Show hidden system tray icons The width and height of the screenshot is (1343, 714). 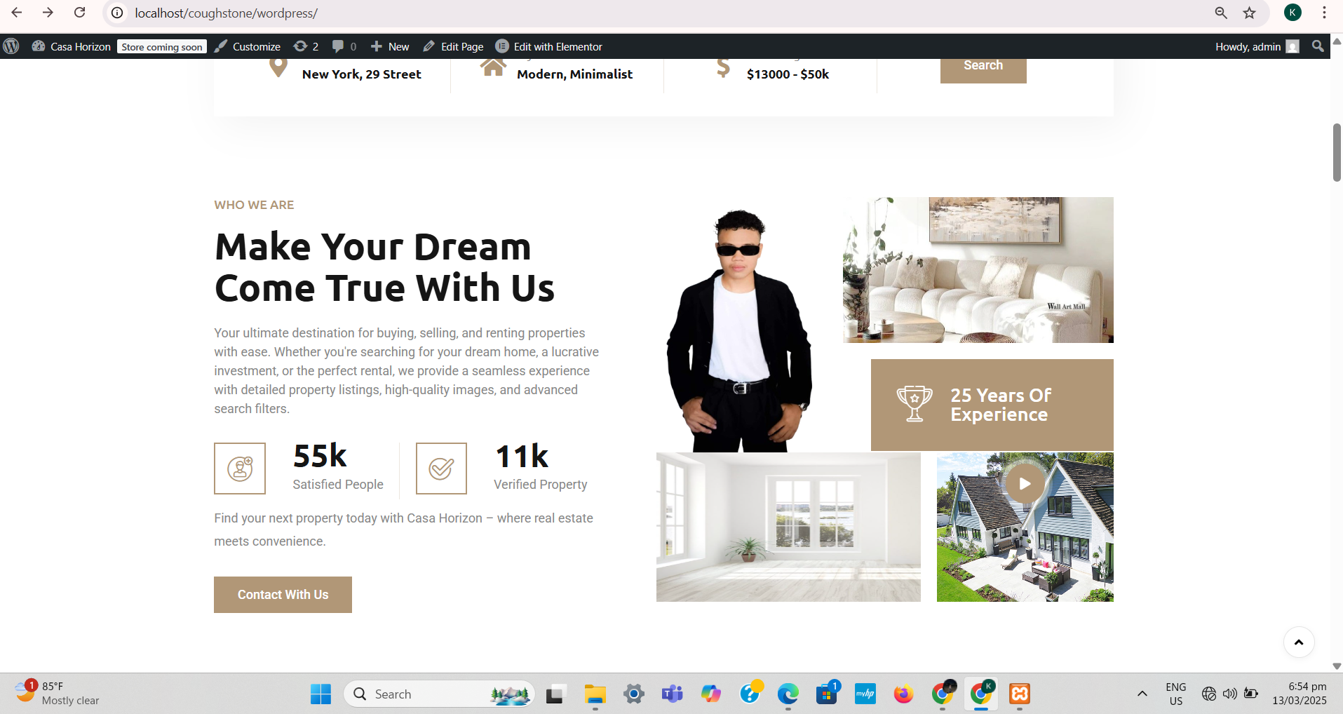pos(1142,694)
